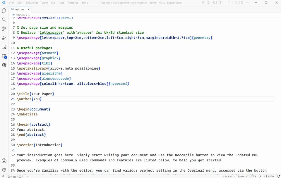The image size is (281, 178).
Task: Open the Extensions view
Action: (4, 56)
